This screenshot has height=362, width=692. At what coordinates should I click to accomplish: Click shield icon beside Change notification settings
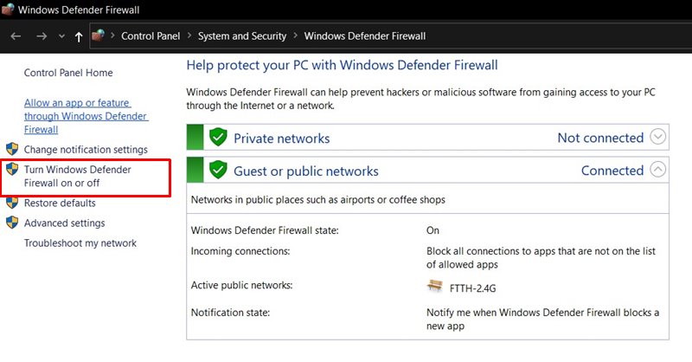(x=12, y=148)
